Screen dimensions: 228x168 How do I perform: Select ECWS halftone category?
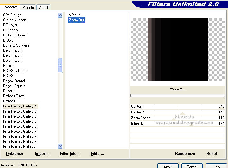coord(15,71)
